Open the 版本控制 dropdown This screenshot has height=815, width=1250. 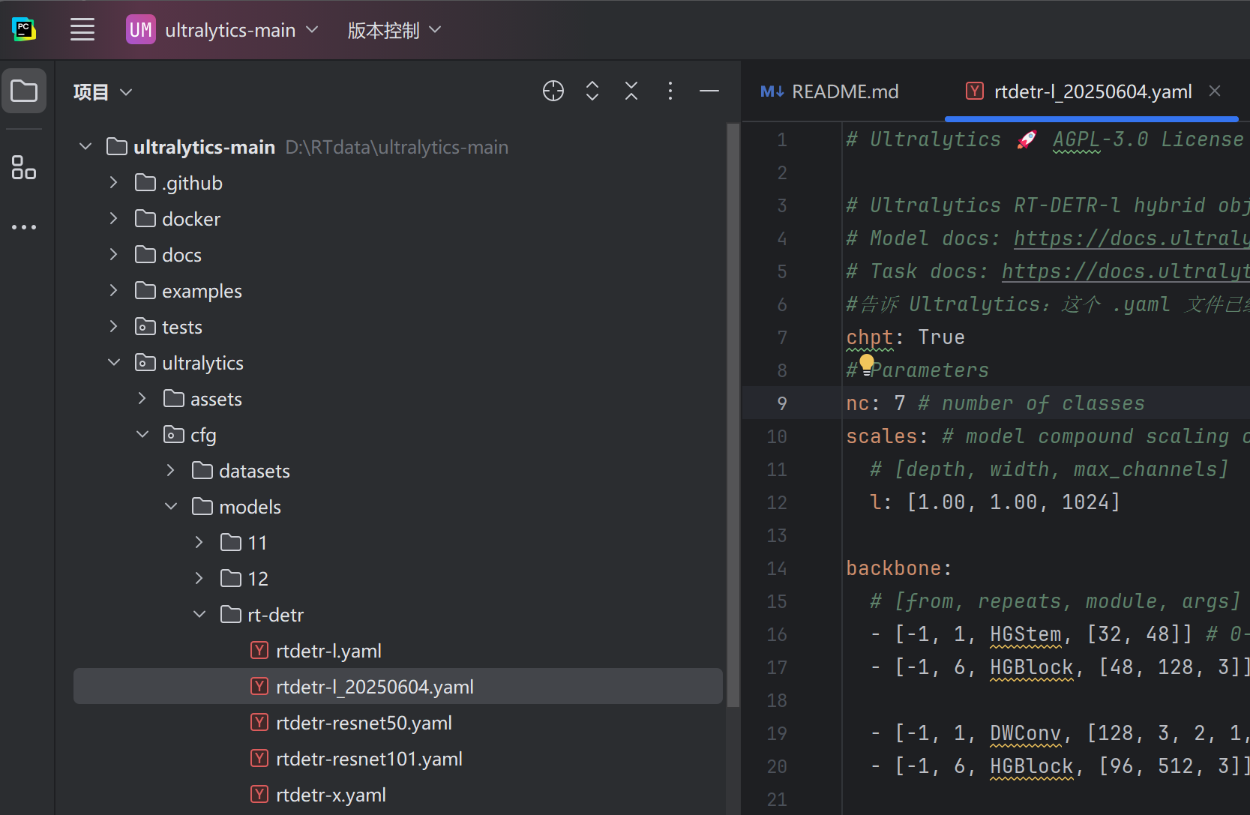(394, 30)
